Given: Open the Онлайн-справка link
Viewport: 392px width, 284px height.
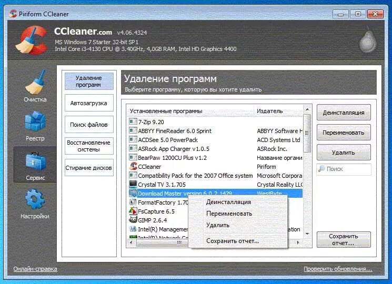Looking at the screenshot, I should (x=35, y=269).
